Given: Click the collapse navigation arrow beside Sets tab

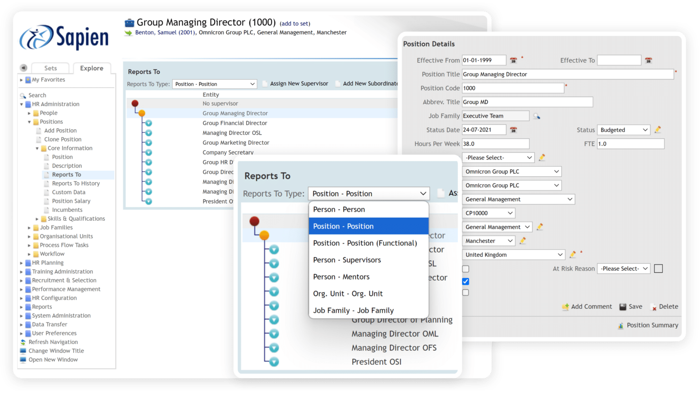Looking at the screenshot, I should tap(24, 68).
